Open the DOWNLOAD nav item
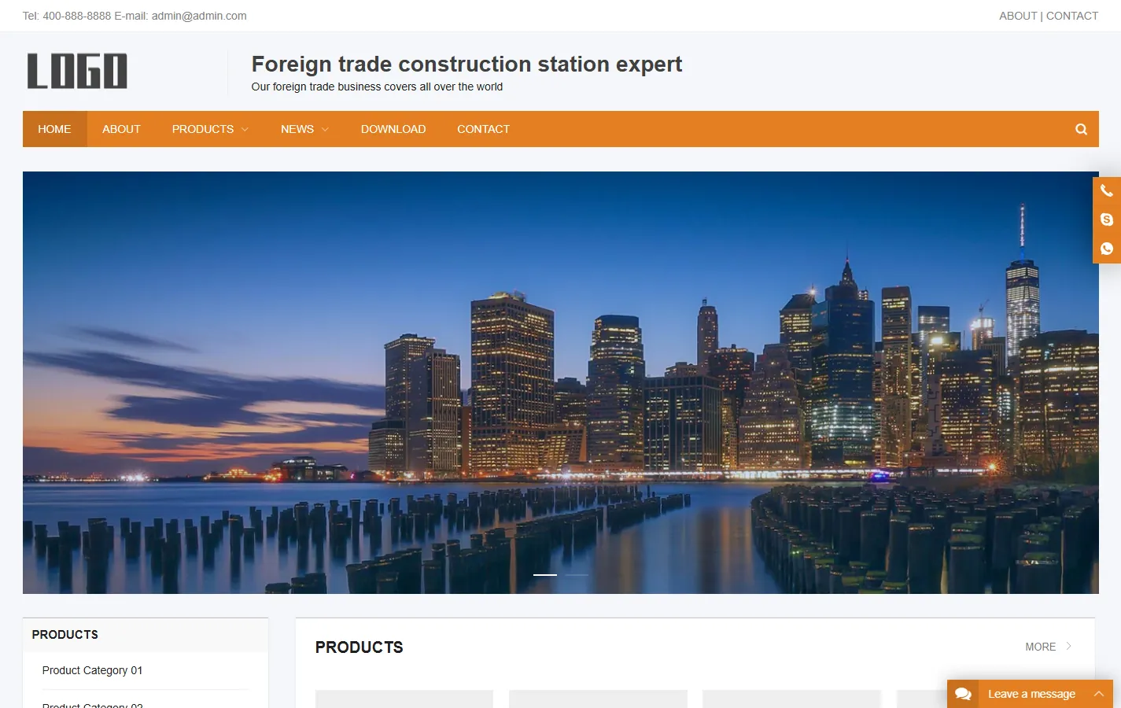Viewport: 1121px width, 708px height. tap(393, 129)
